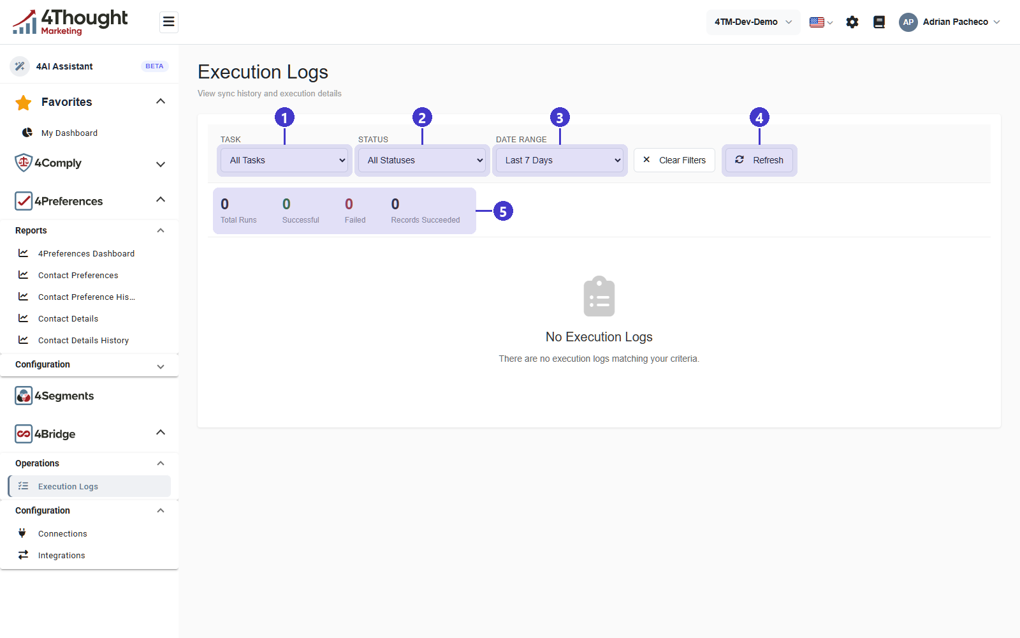
Task: Collapse the 4Bridge section chevron
Action: tap(161, 433)
